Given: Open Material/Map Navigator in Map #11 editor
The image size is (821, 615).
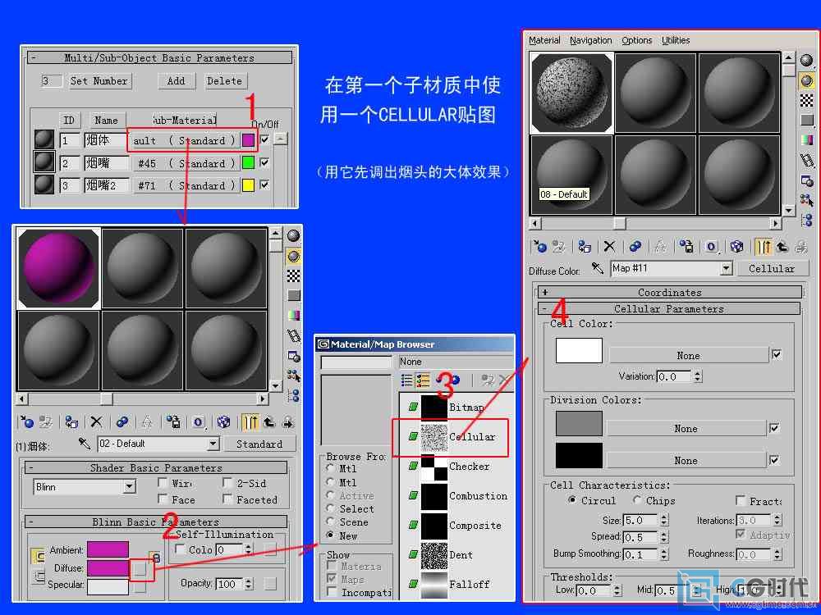Looking at the screenshot, I should 807,220.
